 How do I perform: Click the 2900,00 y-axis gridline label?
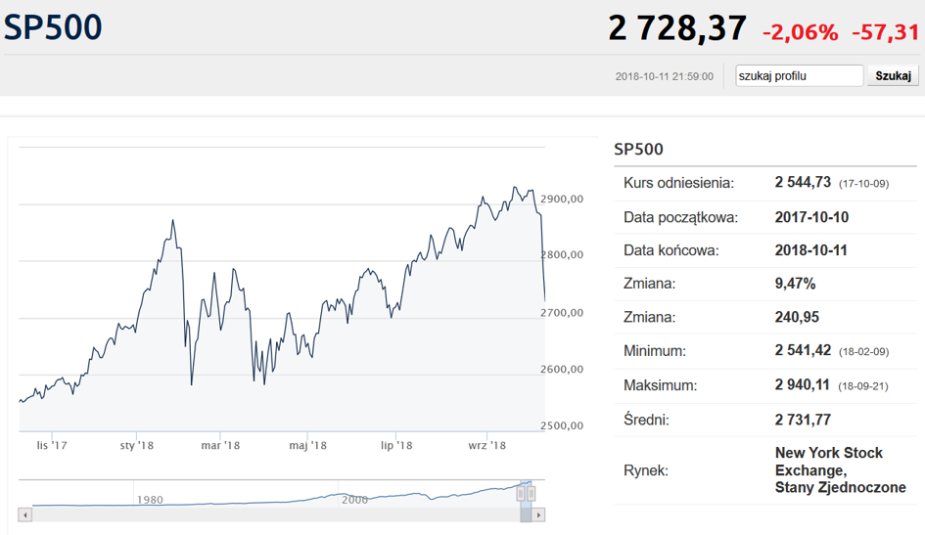[563, 199]
